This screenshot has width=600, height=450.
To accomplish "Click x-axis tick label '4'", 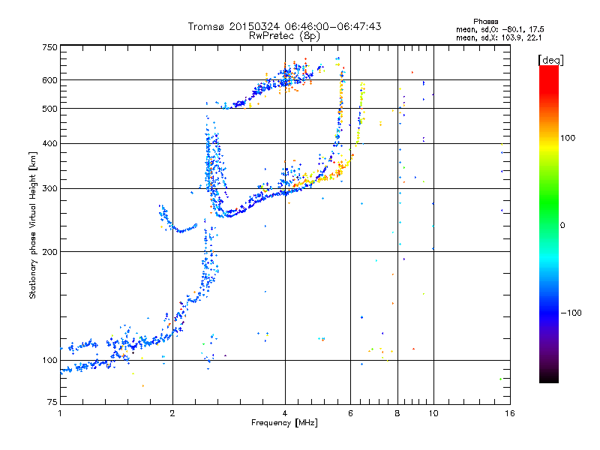I will (x=285, y=413).
